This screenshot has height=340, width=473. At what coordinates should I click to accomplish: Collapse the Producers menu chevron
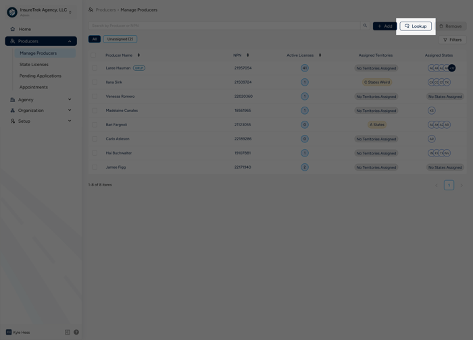click(x=70, y=41)
